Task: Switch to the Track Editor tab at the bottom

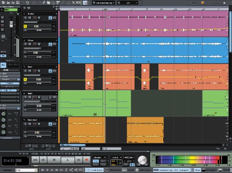Action: click(94, 170)
